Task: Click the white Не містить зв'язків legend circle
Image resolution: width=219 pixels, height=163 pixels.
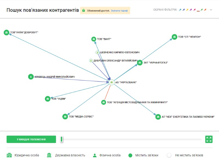Action: click(169, 155)
